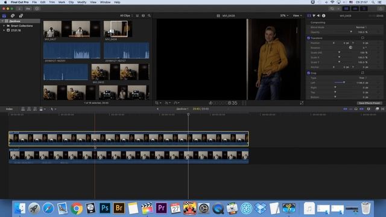This screenshot has height=217, width=386.
Task: Open Final Cut Pro in the Dock
Action: pyautogui.click(x=147, y=209)
